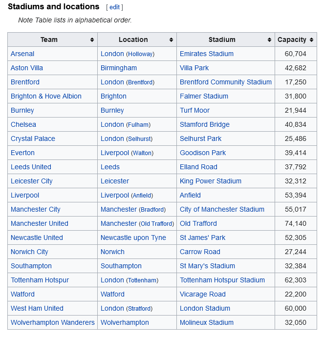Select the capacity value 60,704
323x337 pixels.
pyautogui.click(x=296, y=54)
